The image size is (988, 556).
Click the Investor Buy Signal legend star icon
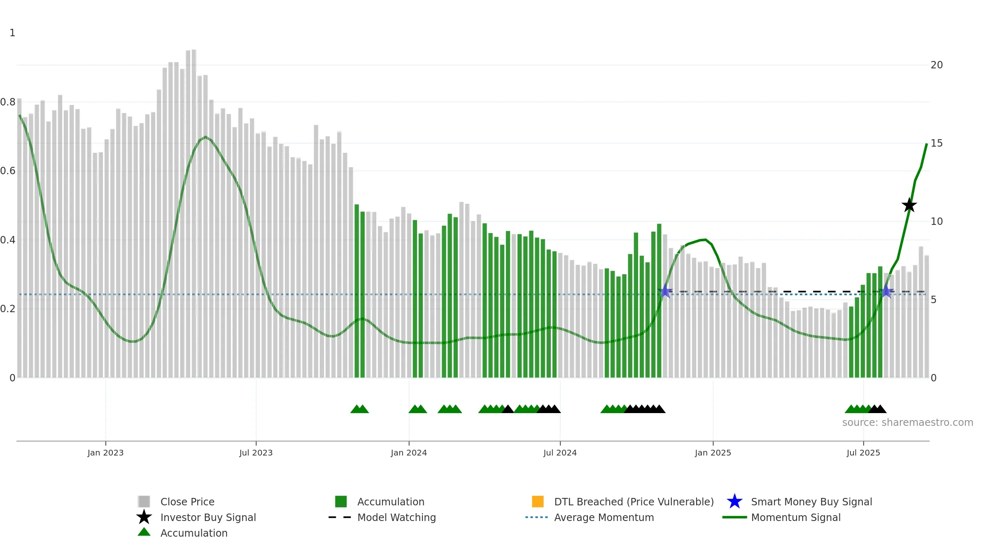144,517
